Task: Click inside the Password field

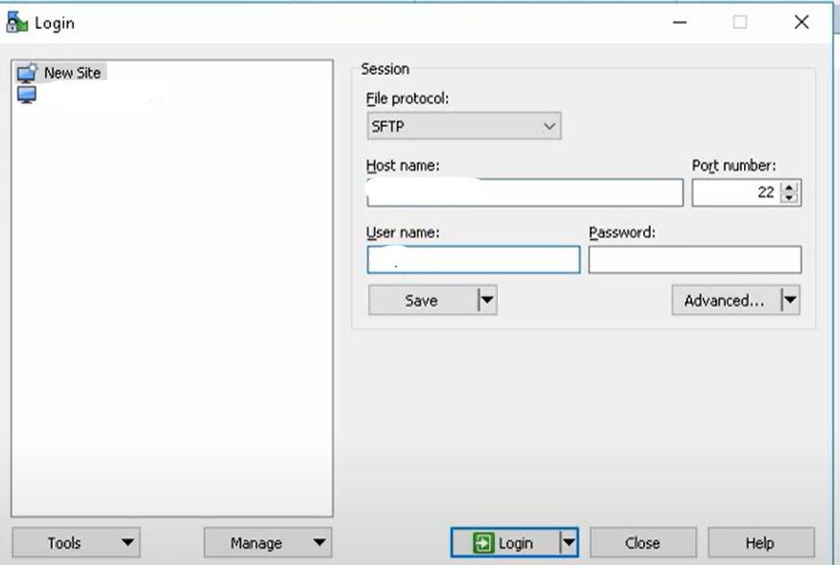Action: click(x=694, y=259)
